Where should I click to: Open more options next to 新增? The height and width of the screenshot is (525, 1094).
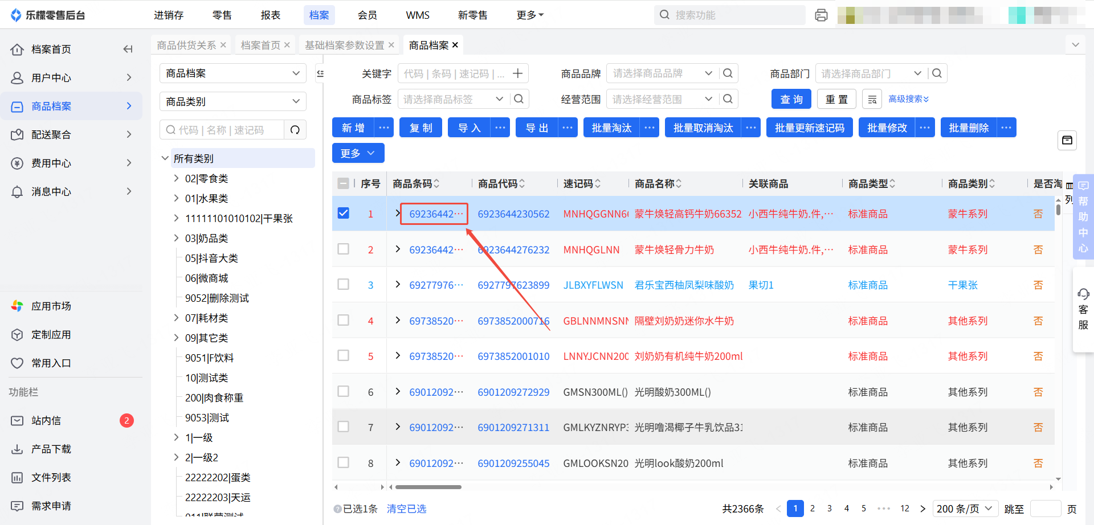tap(384, 128)
